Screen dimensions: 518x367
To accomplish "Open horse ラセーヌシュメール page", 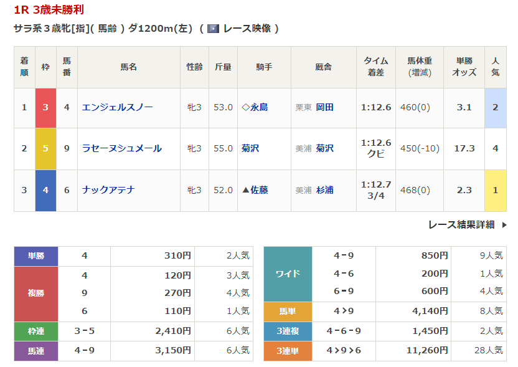I will pos(121,148).
